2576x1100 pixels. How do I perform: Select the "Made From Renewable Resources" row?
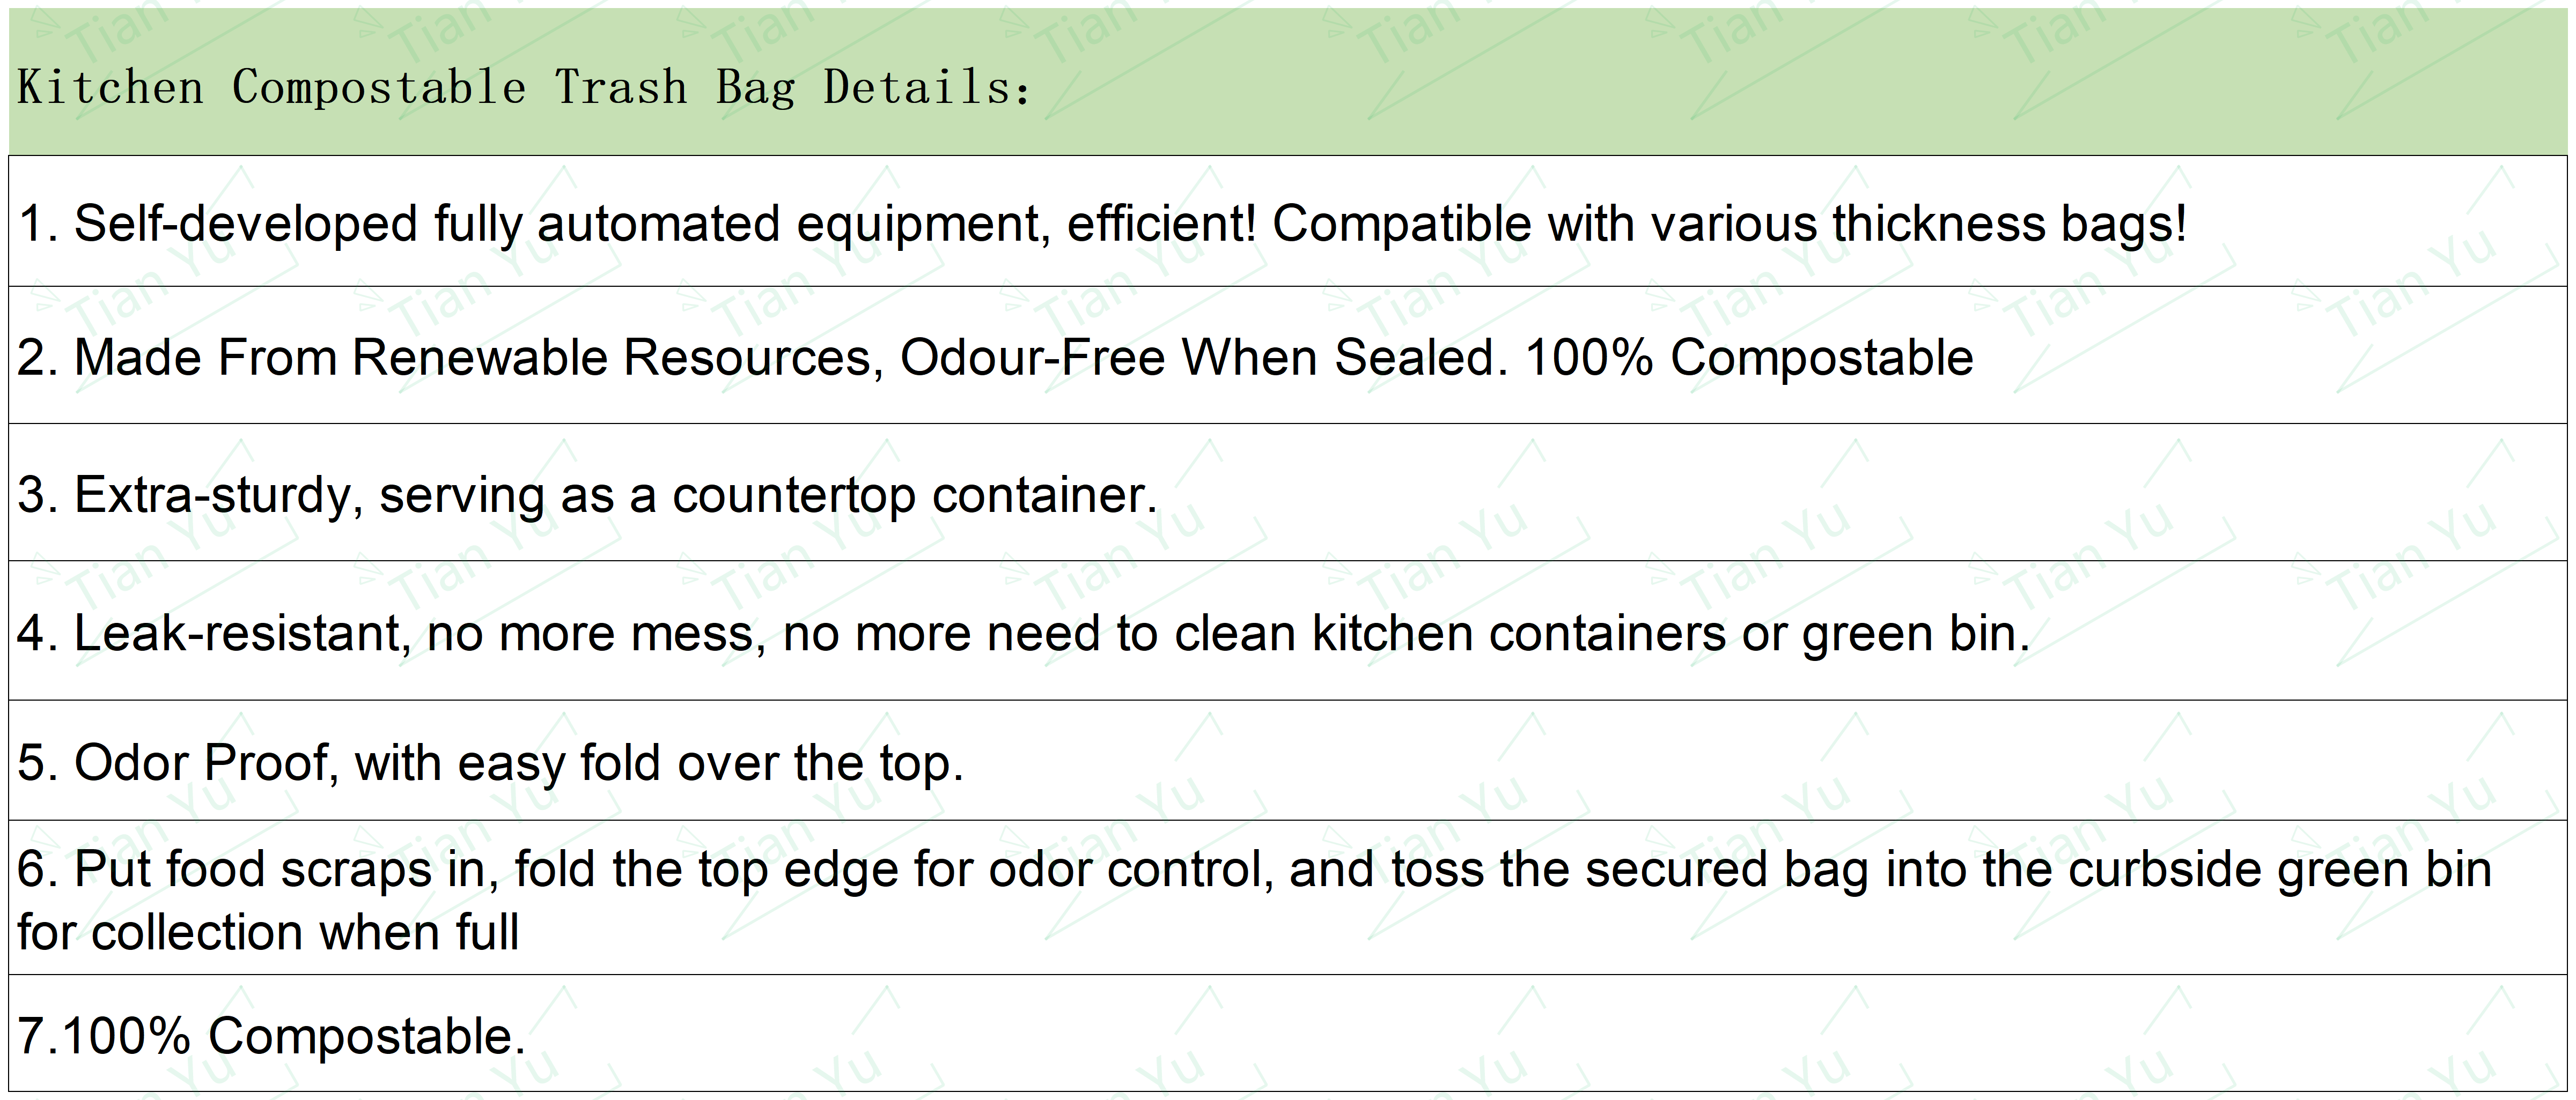tap(1288, 355)
